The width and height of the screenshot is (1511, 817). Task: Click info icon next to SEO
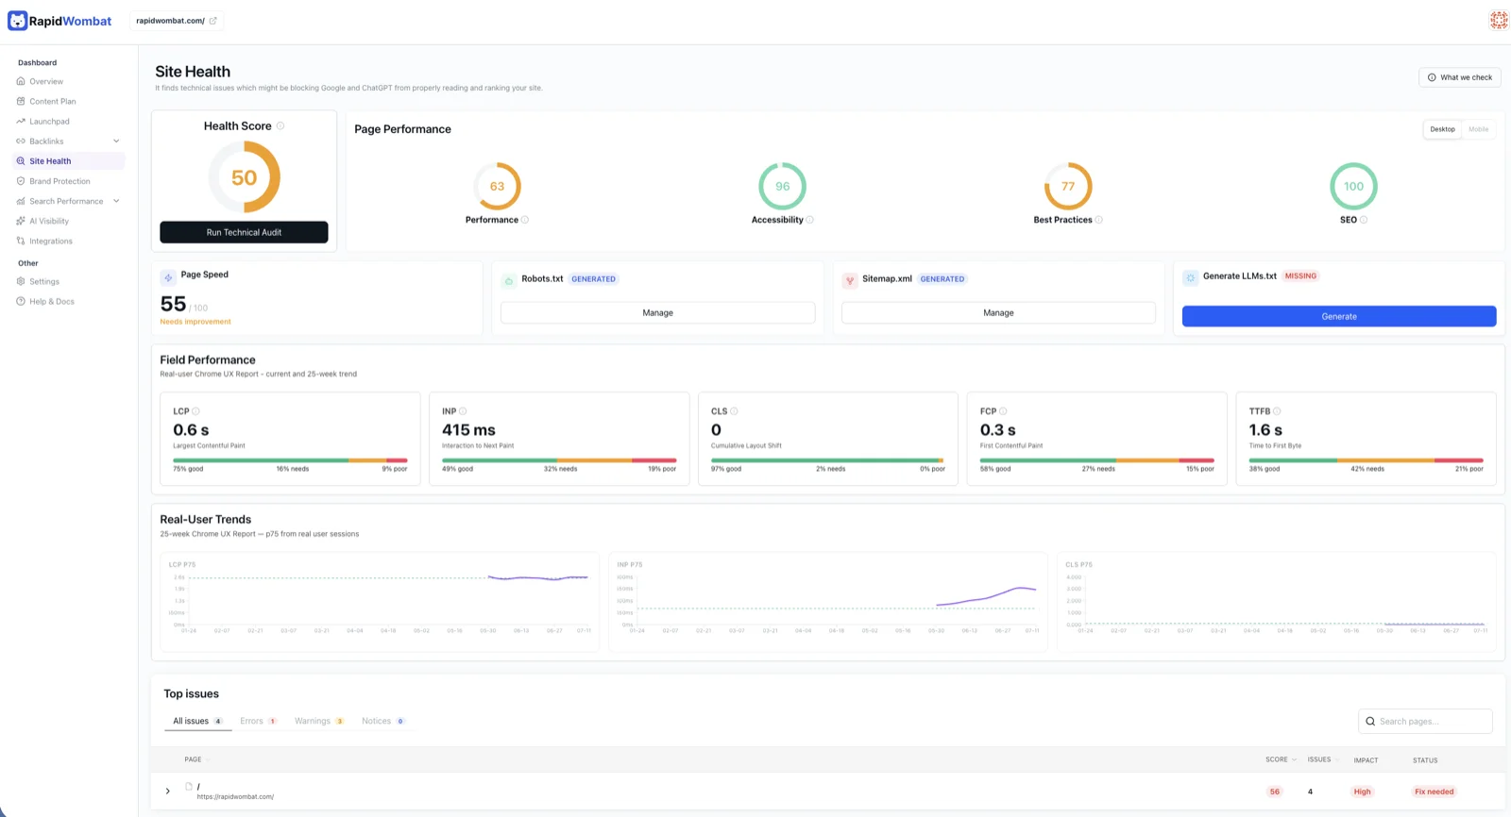(x=1364, y=220)
